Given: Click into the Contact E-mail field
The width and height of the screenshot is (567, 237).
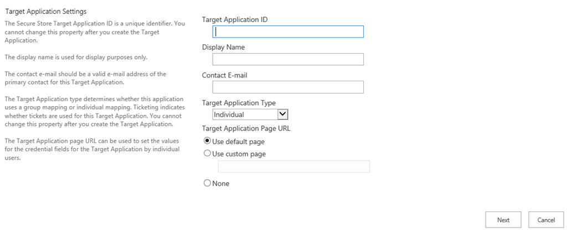Looking at the screenshot, I should pyautogui.click(x=288, y=87).
